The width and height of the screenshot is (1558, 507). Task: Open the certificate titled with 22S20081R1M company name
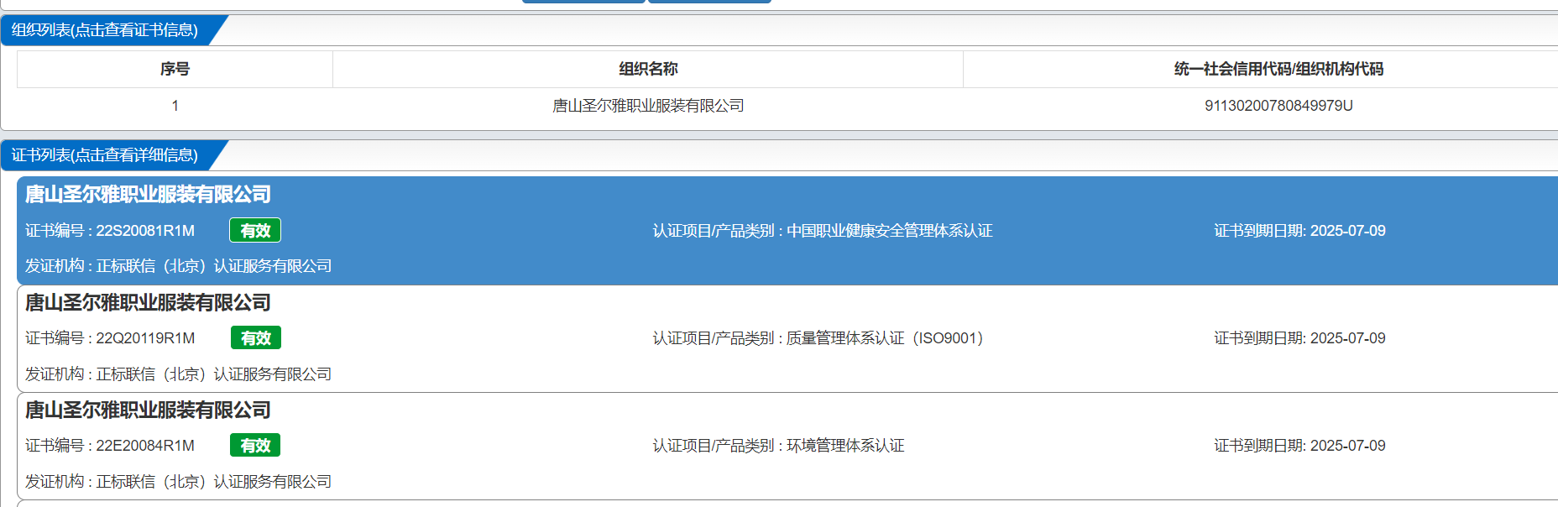click(148, 195)
